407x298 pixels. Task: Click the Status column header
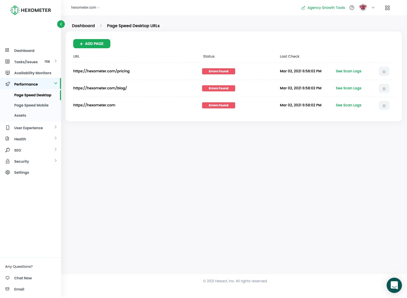209,56
